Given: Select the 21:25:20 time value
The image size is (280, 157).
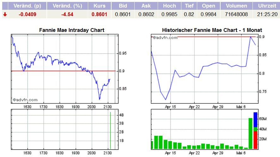Looking at the screenshot, I should point(267,14).
